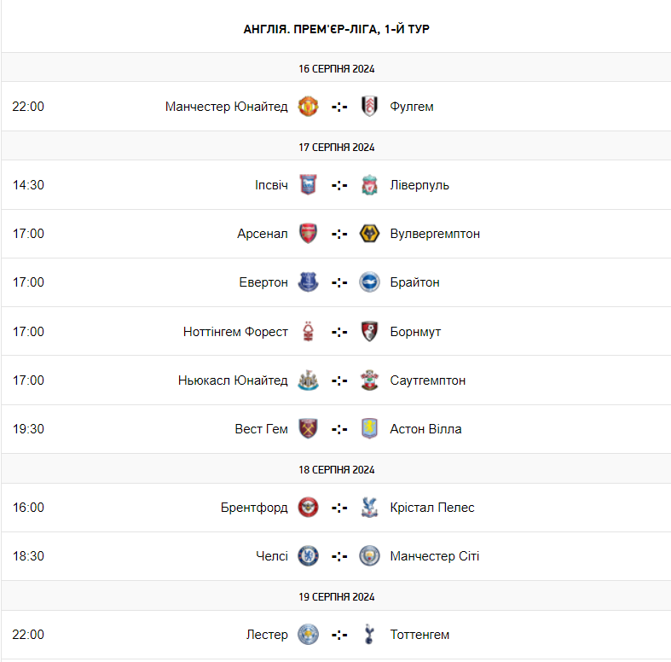Image resolution: width=671 pixels, height=662 pixels.
Task: Open the Іпсвіч team link
Action: pos(271,185)
